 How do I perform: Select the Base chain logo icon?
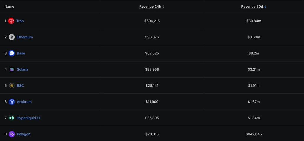click(x=12, y=53)
